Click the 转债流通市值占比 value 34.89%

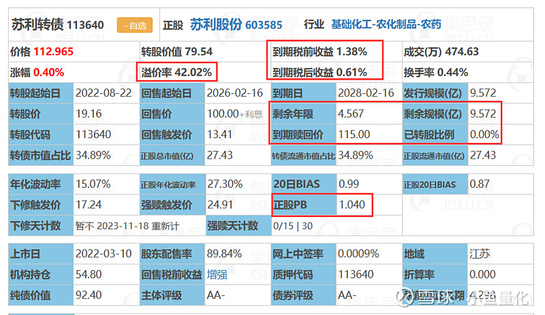tap(356, 155)
